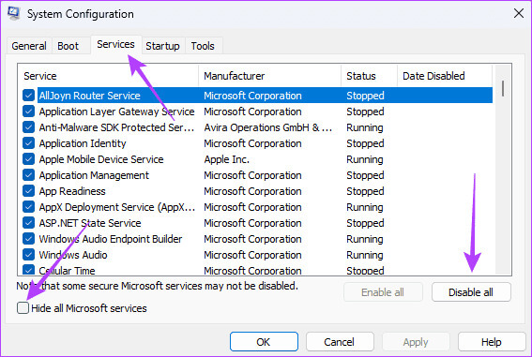The height and width of the screenshot is (357, 532).
Task: Uncheck Application Layer Gateway Service checkbox
Action: (28, 112)
